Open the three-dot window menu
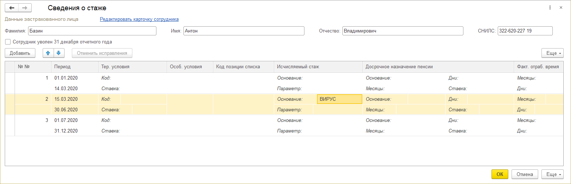 [x=550, y=8]
